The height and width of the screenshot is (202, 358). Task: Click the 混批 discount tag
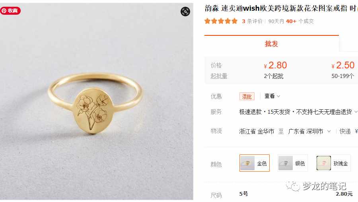pos(247,96)
